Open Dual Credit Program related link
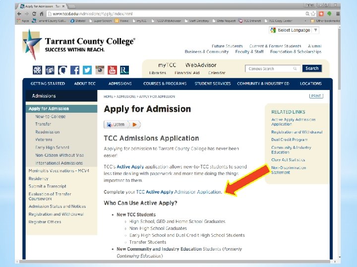The width and height of the screenshot is (357, 267). click(290, 139)
